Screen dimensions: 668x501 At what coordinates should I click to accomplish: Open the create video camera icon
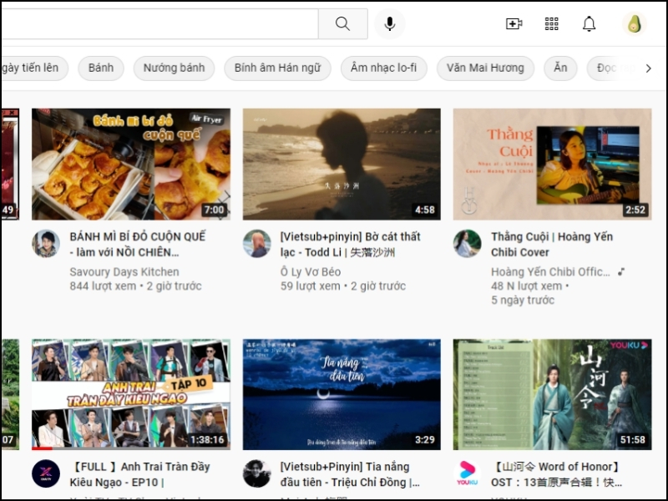tap(514, 24)
